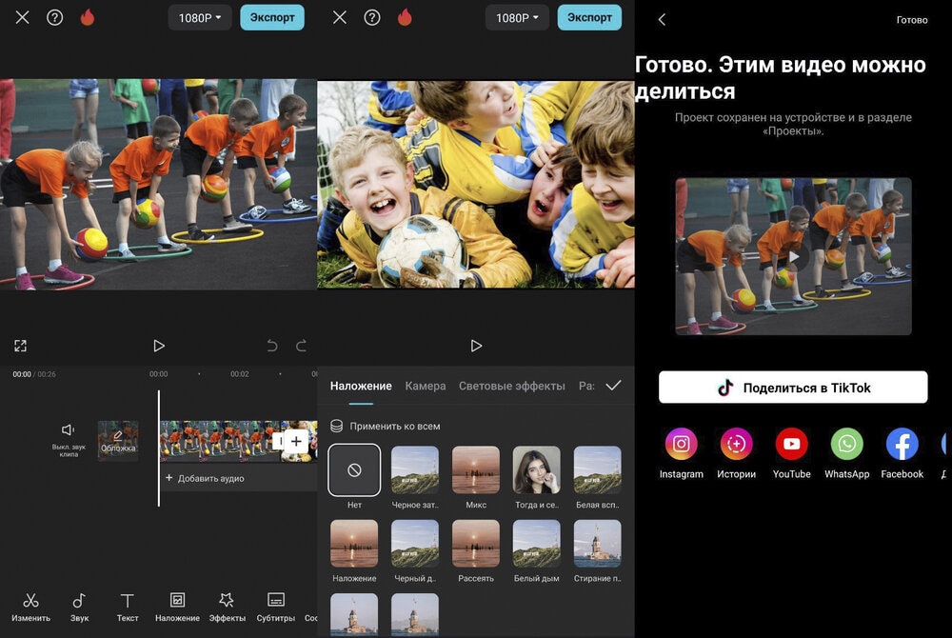The image size is (952, 638).
Task: Open the Эффекты tool
Action: tap(228, 607)
